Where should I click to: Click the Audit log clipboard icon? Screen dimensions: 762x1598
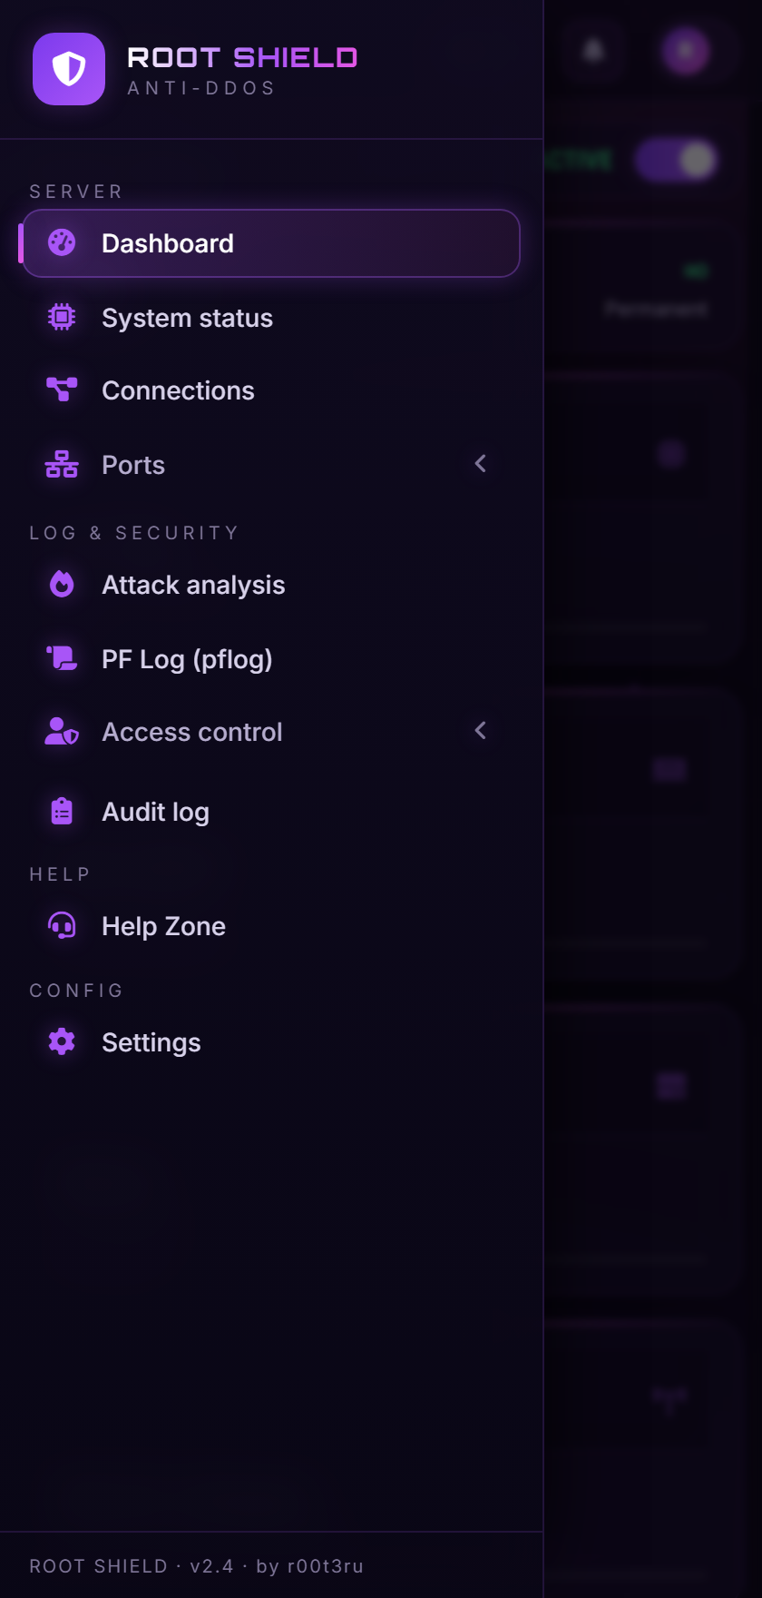click(x=62, y=811)
